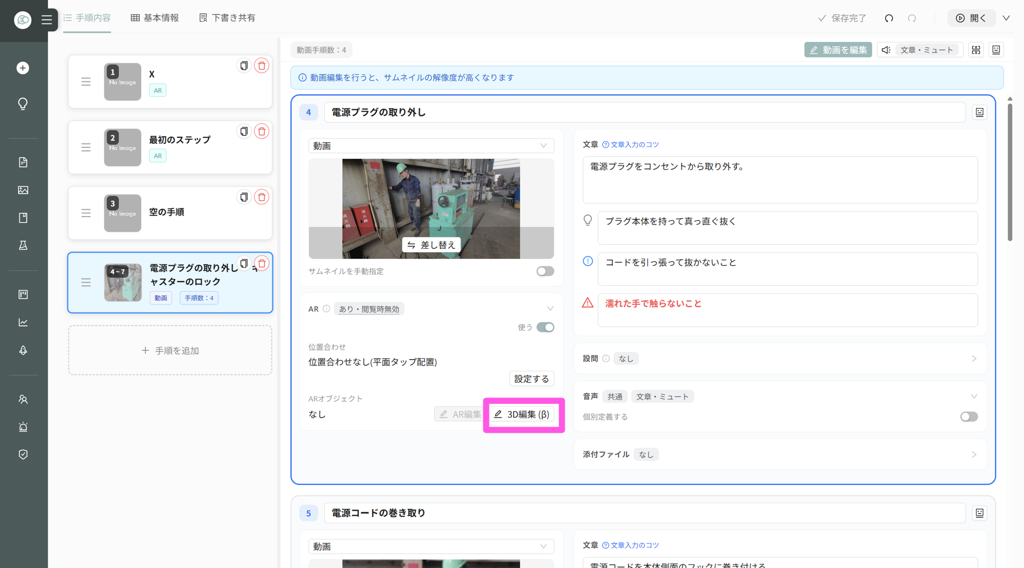Select the 空の手順 step card
This screenshot has height=568, width=1024.
pos(170,213)
